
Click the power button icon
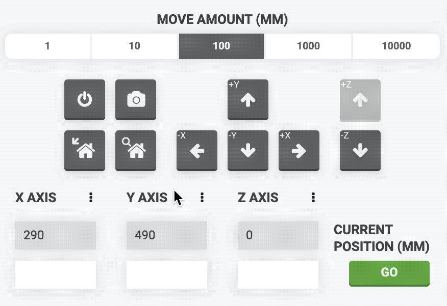click(x=85, y=100)
